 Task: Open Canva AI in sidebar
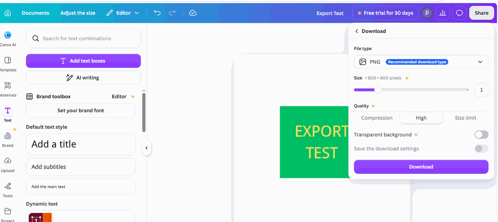tap(7, 39)
